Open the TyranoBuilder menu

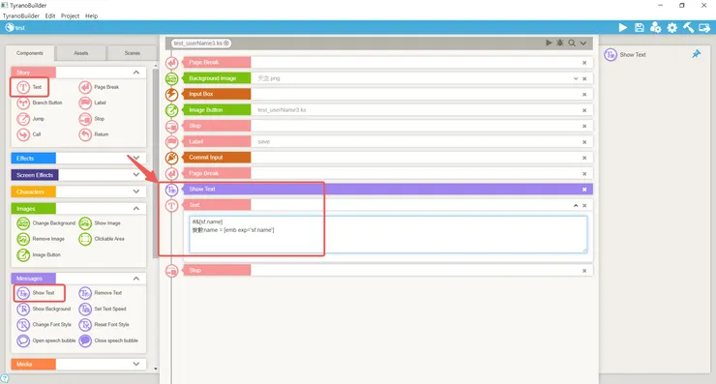pyautogui.click(x=21, y=16)
